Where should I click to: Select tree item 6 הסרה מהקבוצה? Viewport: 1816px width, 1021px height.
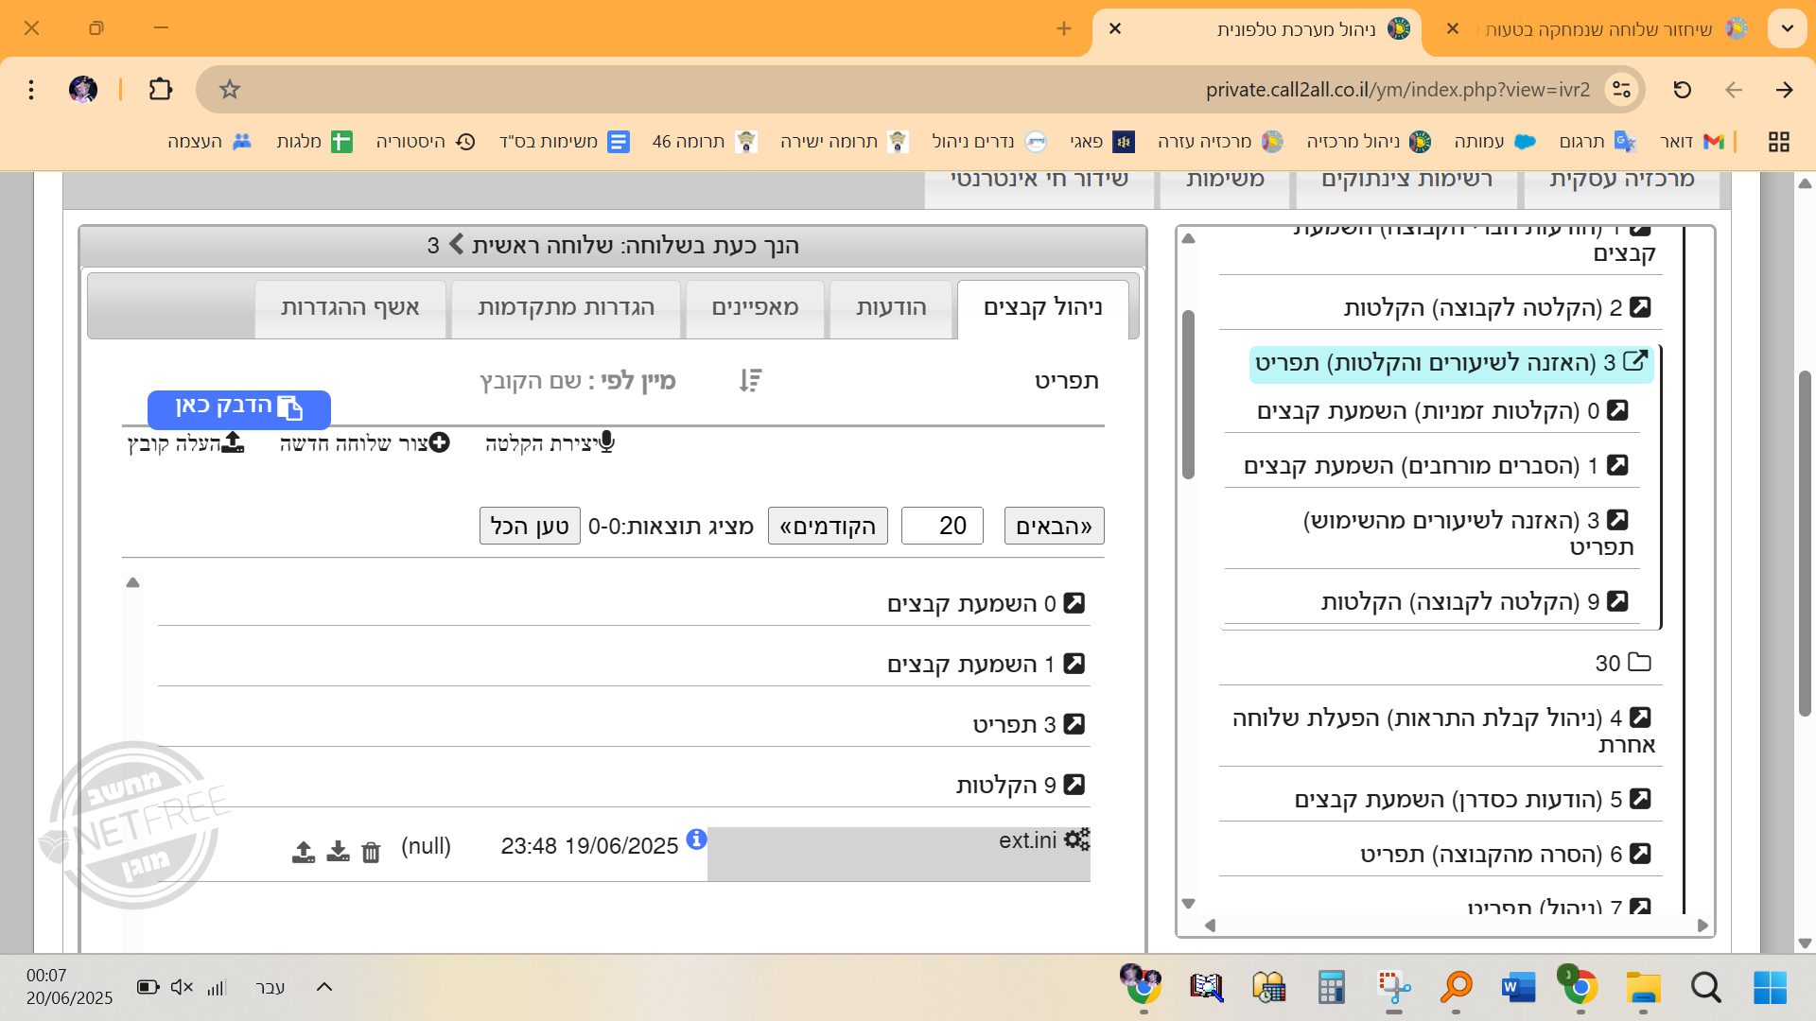[1506, 855]
